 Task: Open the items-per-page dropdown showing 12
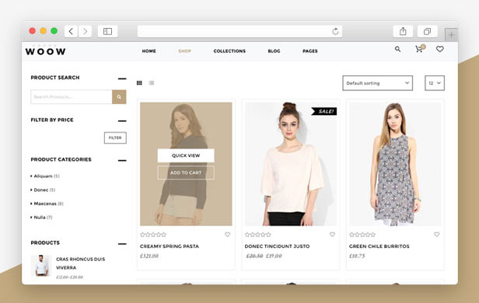(435, 83)
